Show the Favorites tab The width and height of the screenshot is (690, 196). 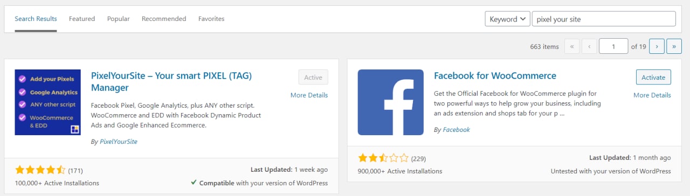point(211,18)
